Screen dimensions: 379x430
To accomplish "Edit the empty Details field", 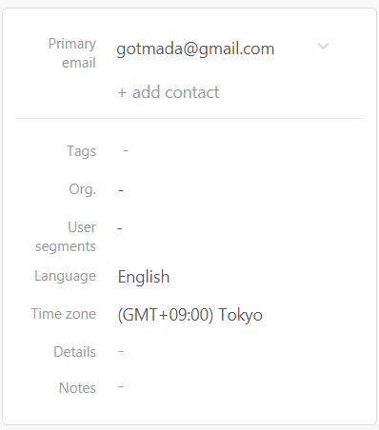I will pyautogui.click(x=121, y=351).
